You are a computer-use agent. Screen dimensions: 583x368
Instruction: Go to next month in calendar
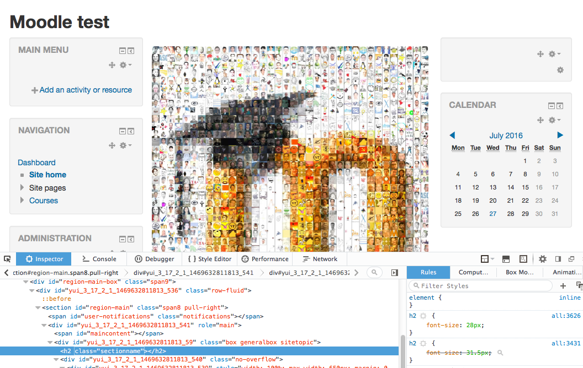pos(560,135)
